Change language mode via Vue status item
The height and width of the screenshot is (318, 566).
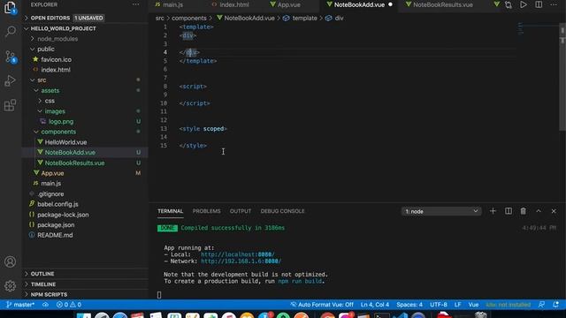[473, 305]
